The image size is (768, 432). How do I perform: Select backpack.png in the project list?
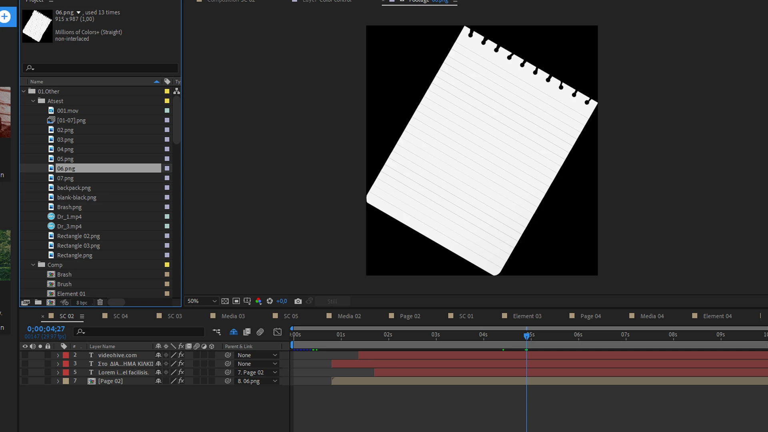click(x=74, y=188)
